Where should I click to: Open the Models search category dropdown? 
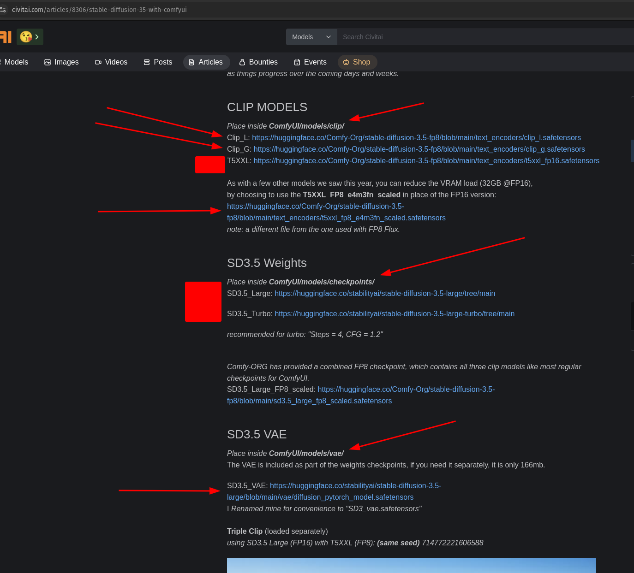pyautogui.click(x=311, y=37)
